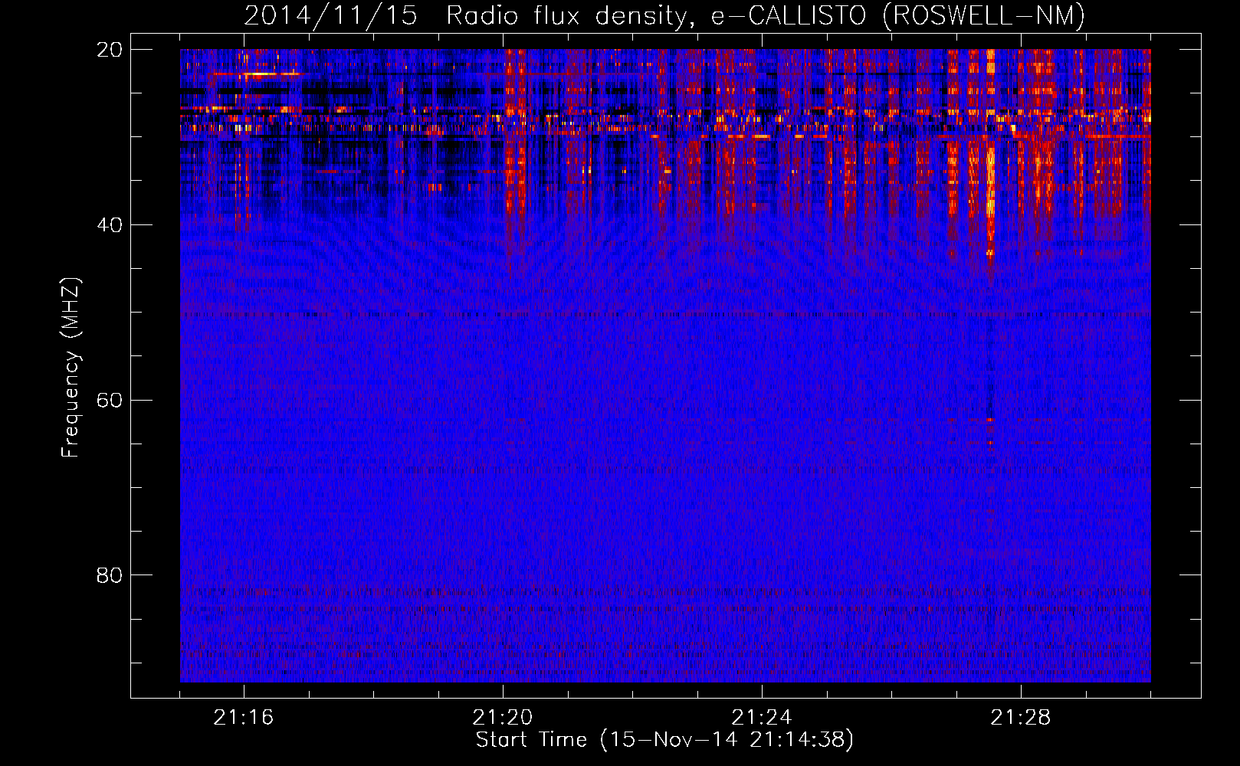This screenshot has width=1240, height=766.
Task: Click the 80 frequency tick label
Action: click(x=110, y=575)
